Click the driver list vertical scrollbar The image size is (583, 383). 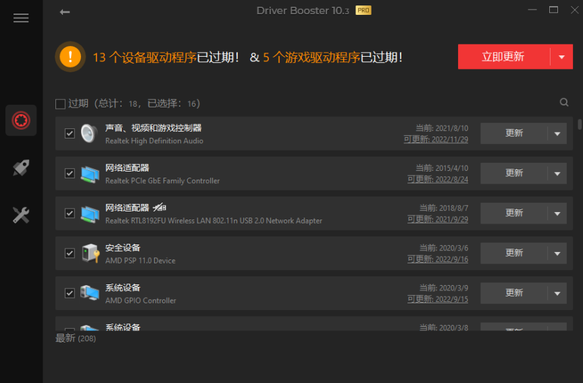[x=579, y=124]
